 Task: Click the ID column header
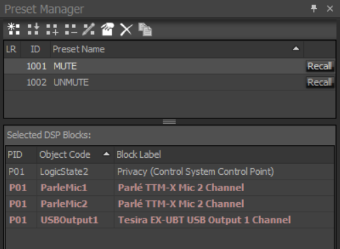point(35,49)
